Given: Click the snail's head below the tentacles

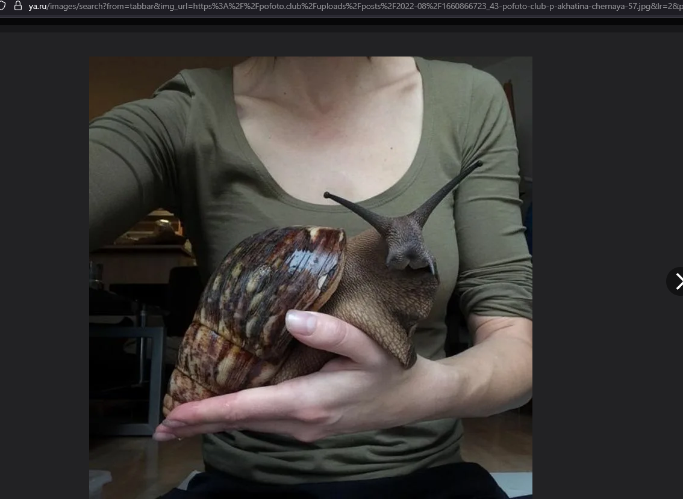Looking at the screenshot, I should [410, 256].
